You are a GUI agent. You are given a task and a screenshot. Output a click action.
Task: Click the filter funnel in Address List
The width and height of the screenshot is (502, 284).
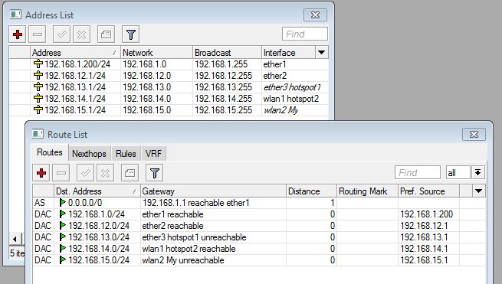coord(130,34)
